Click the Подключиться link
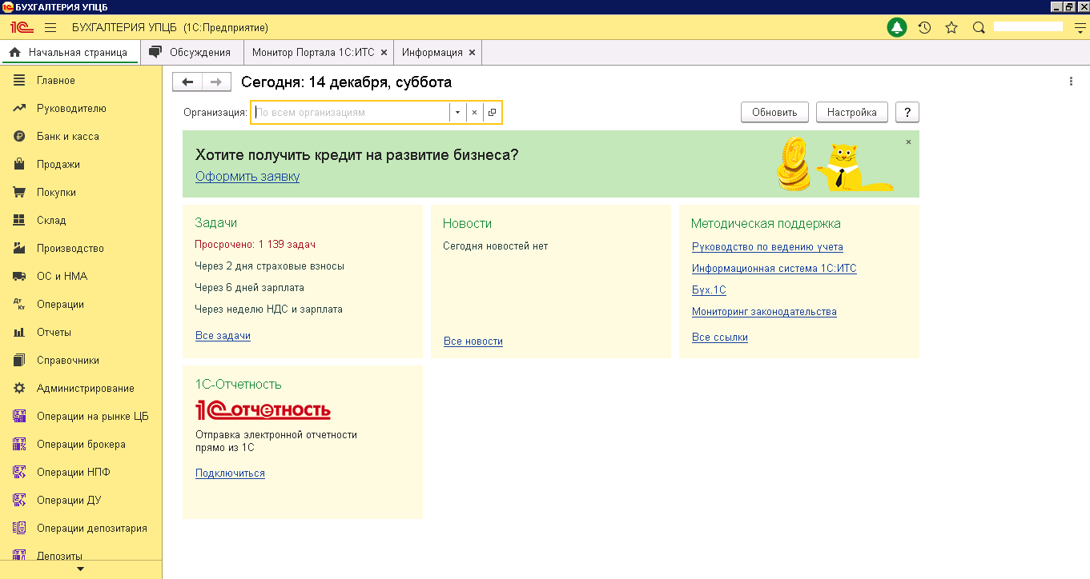1090x579 pixels. [230, 473]
